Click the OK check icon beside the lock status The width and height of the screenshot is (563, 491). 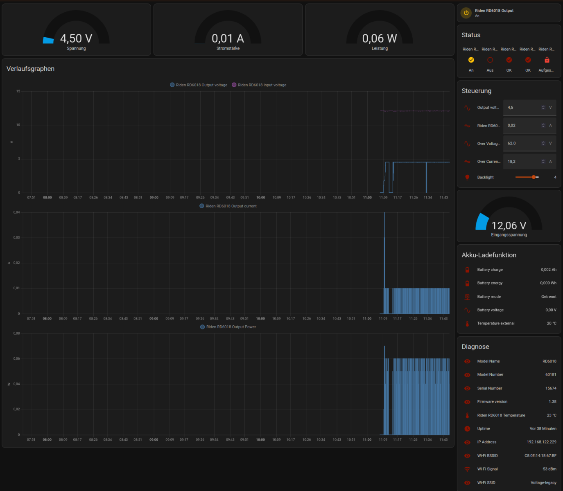click(x=528, y=60)
